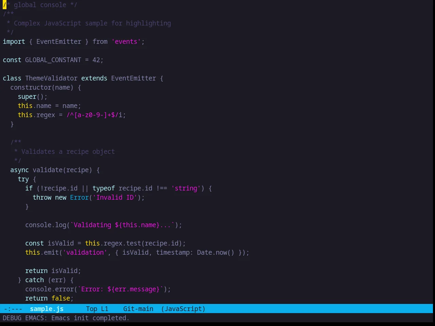
Task: Click the ThemeValidator class name
Action: coord(51,78)
